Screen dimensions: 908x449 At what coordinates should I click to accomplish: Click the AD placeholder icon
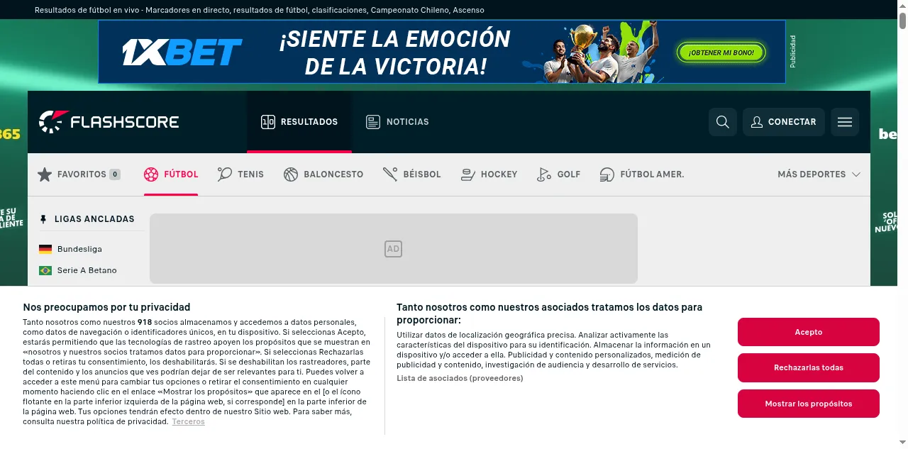click(393, 249)
